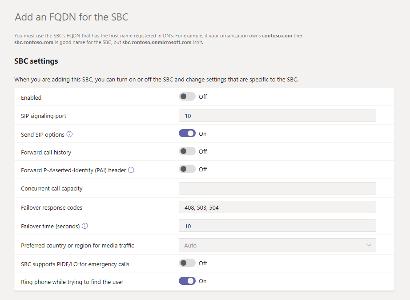Disable the Send SIP options switch
Image resolution: width=410 pixels, height=300 pixels.
(x=187, y=134)
